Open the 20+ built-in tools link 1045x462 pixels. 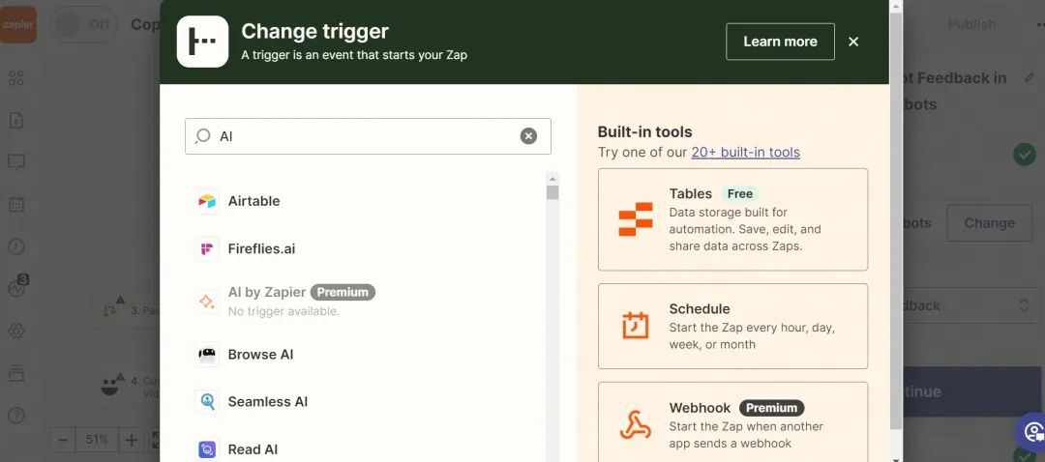pos(745,153)
